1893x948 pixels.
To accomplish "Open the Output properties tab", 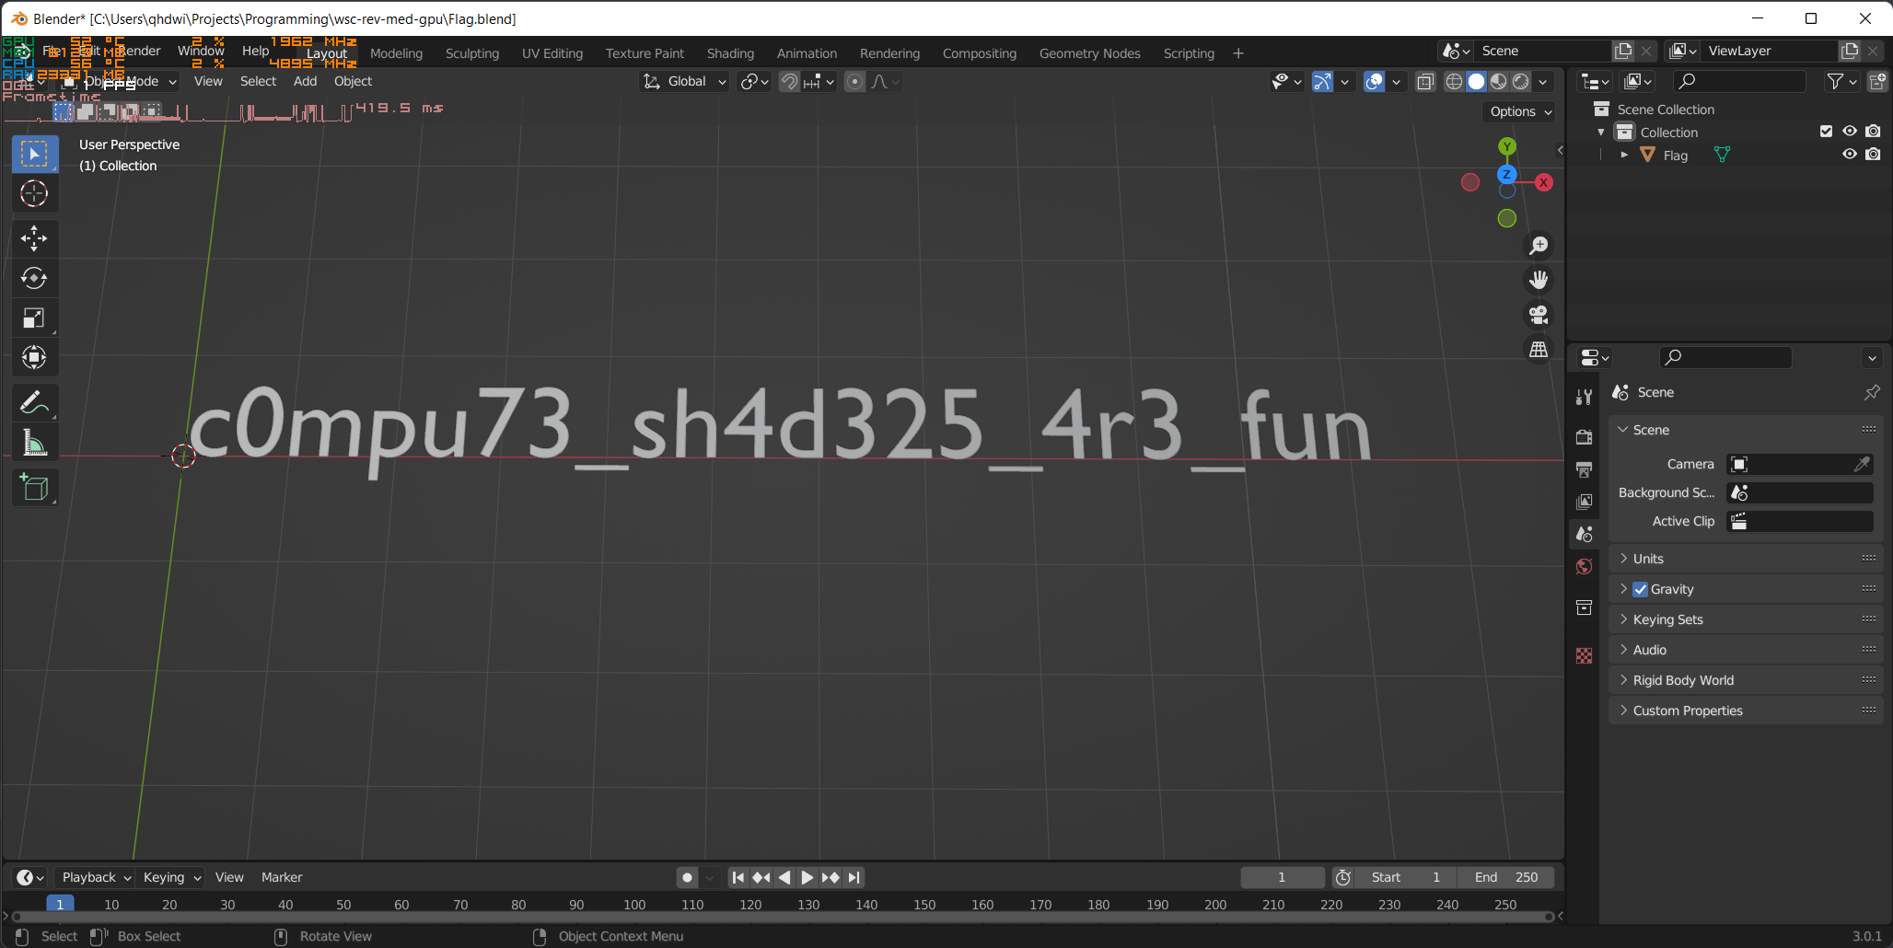I will [x=1584, y=469].
